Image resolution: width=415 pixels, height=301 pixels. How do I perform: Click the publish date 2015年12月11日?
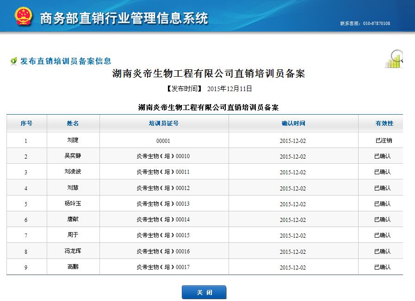(x=229, y=89)
